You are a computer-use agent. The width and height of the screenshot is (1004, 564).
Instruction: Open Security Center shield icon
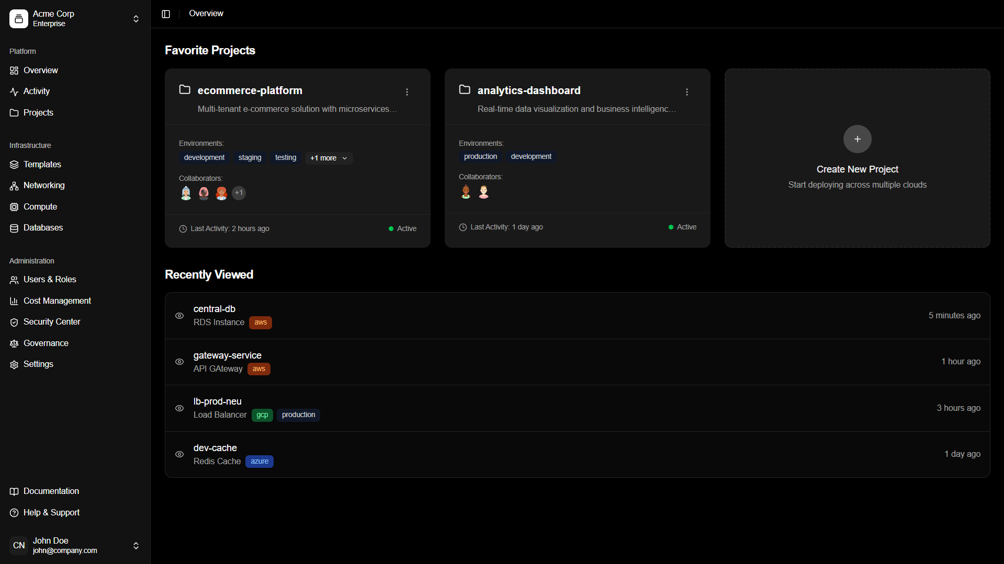click(x=14, y=322)
